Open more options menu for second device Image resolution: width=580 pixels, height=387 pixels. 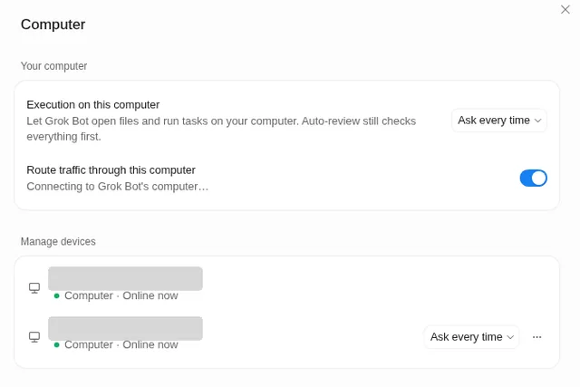click(x=536, y=336)
